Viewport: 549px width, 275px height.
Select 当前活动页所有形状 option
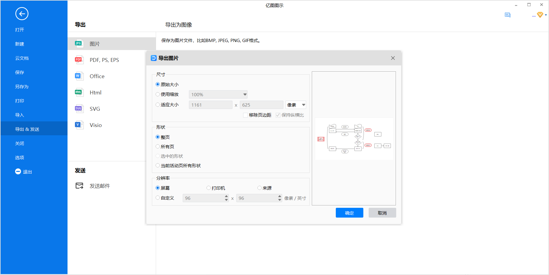click(158, 165)
